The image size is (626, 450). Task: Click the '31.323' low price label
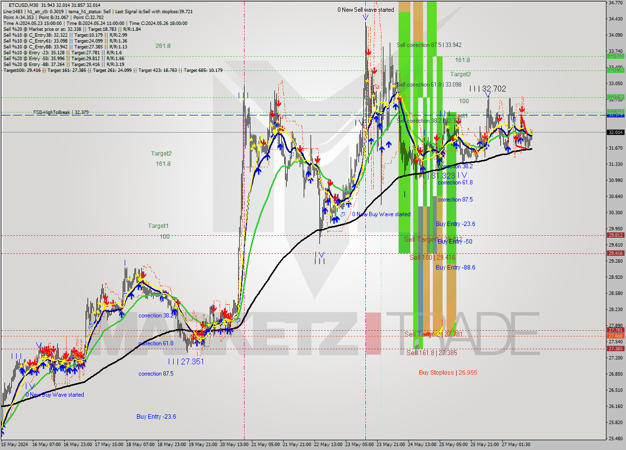coord(444,175)
